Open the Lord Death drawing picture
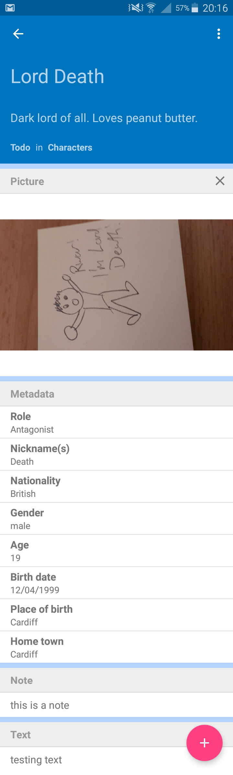This screenshot has height=775, width=233. coord(116,285)
